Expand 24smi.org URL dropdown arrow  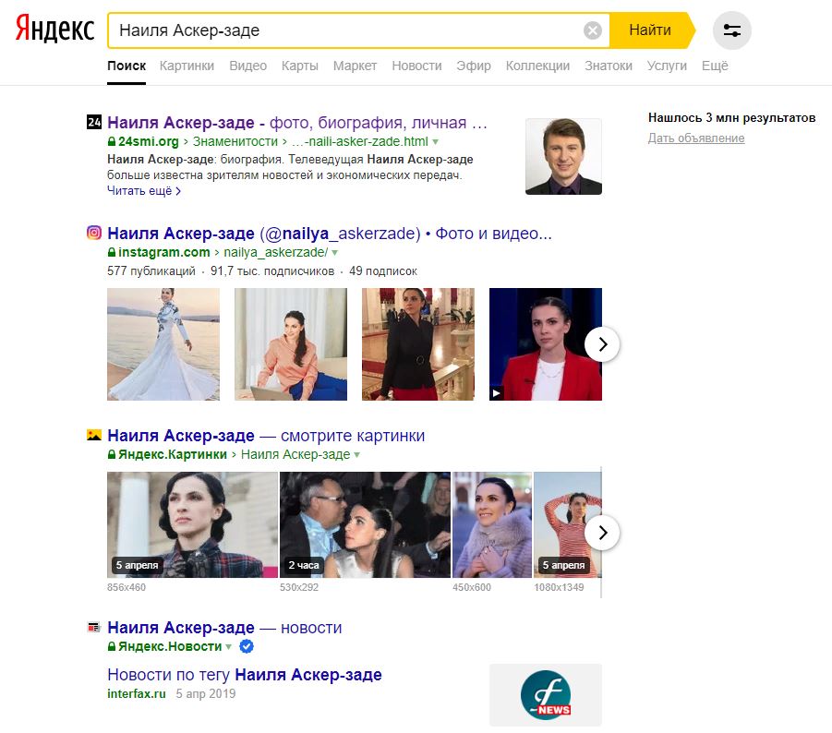pyautogui.click(x=436, y=142)
